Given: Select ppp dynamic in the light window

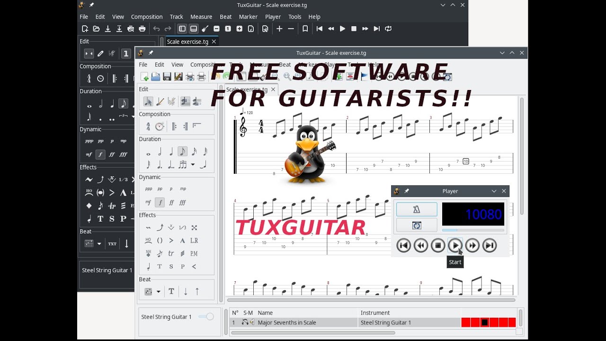Looking at the screenshot, I should (148, 188).
